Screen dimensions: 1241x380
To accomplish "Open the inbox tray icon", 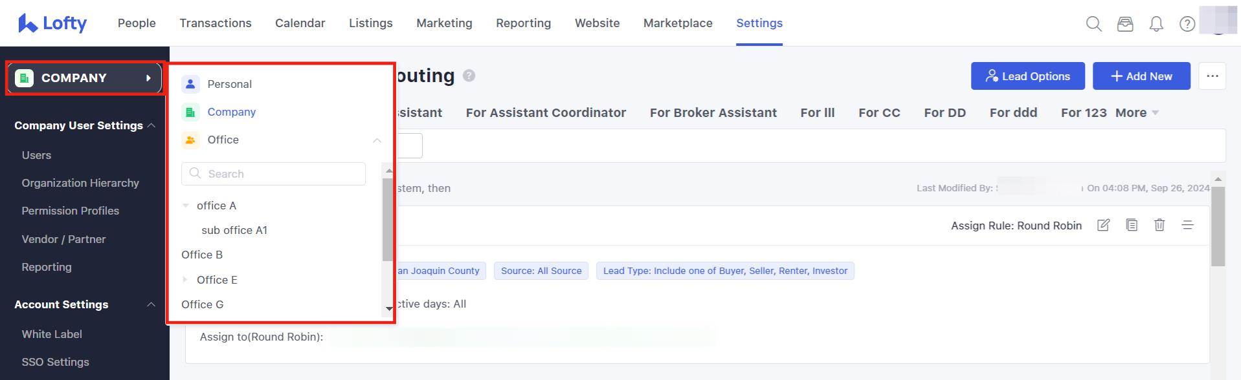I will pos(1125,24).
